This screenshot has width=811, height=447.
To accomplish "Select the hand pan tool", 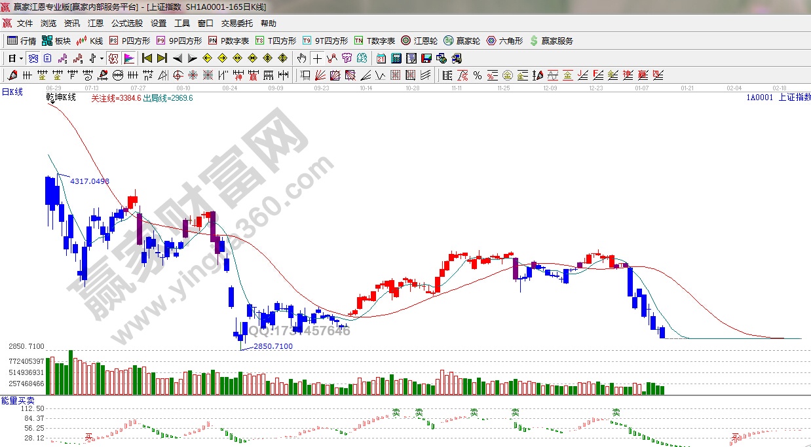I will click(301, 58).
